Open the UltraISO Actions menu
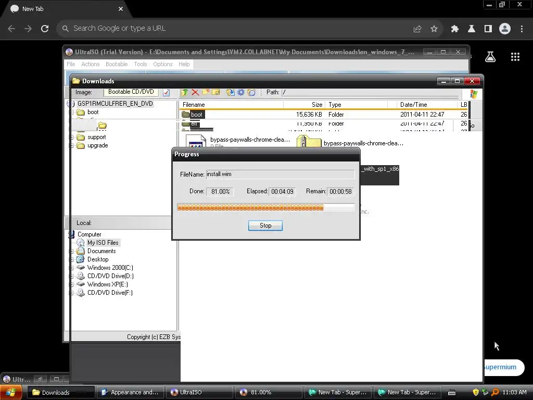The width and height of the screenshot is (533, 400). click(x=91, y=64)
